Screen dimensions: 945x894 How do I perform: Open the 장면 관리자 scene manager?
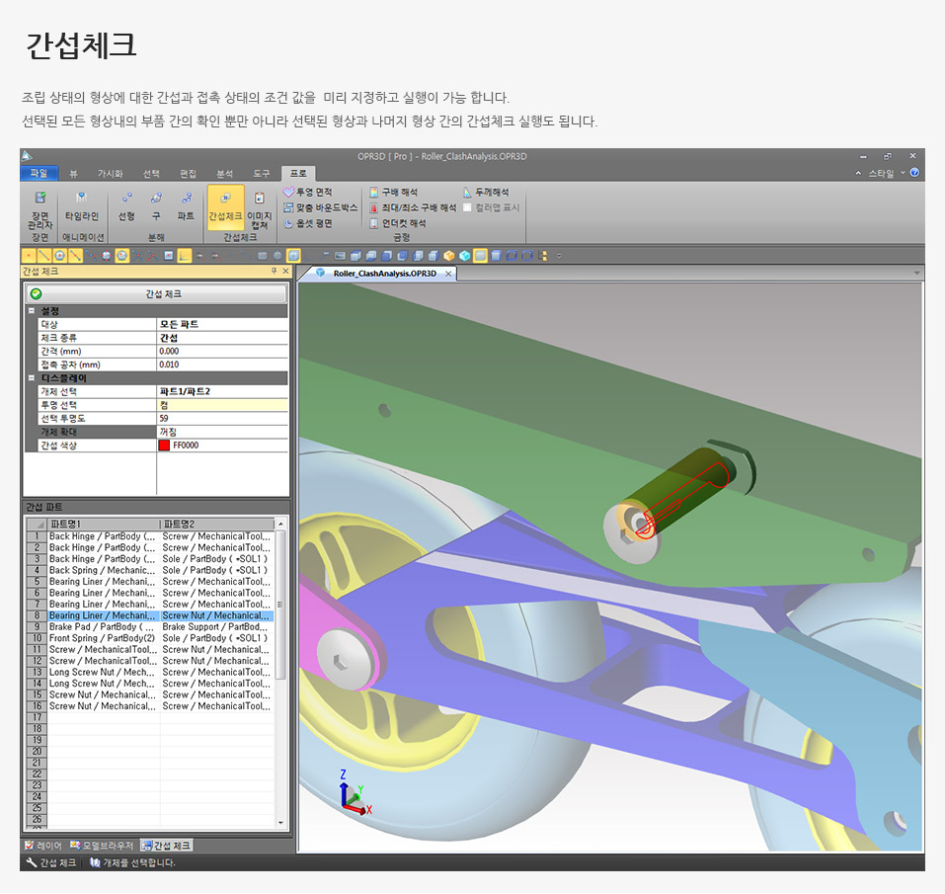point(40,206)
